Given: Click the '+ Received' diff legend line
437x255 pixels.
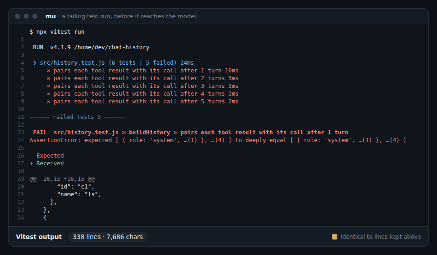Looking at the screenshot, I should click(x=47, y=163).
